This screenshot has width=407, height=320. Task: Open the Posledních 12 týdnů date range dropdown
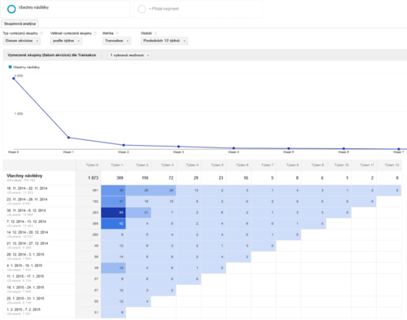164,41
